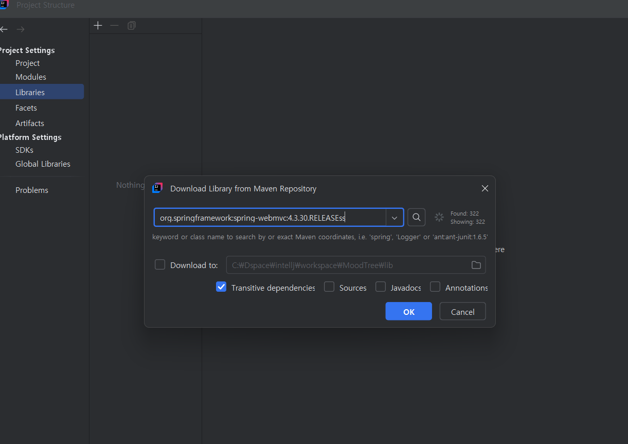Screen dimensions: 628x444
Task: Open the SDKs platform settings
Action: point(24,150)
